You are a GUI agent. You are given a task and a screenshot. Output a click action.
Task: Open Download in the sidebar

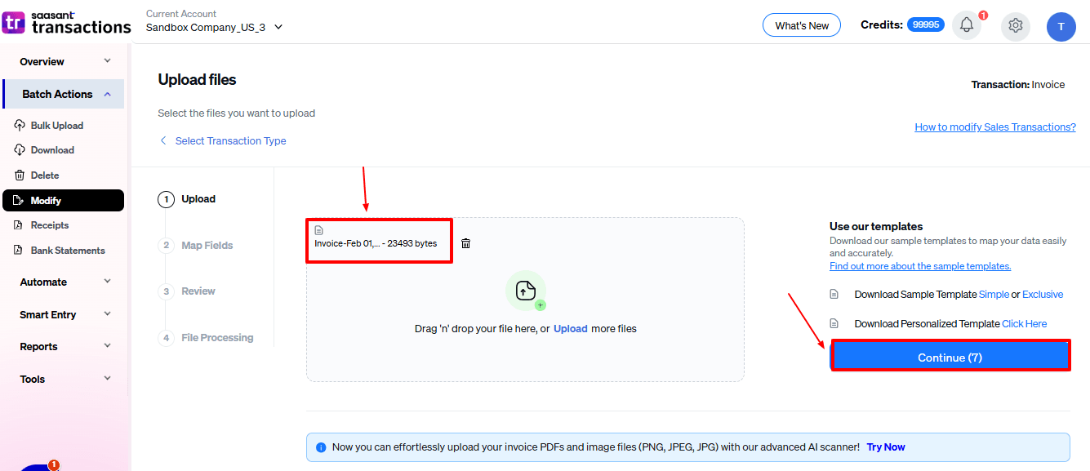tap(52, 150)
